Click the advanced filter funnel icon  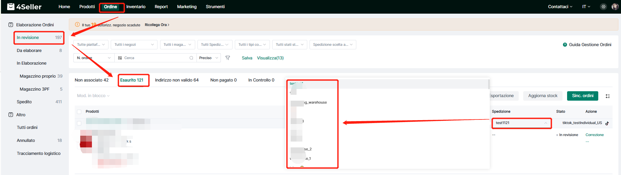click(x=228, y=58)
